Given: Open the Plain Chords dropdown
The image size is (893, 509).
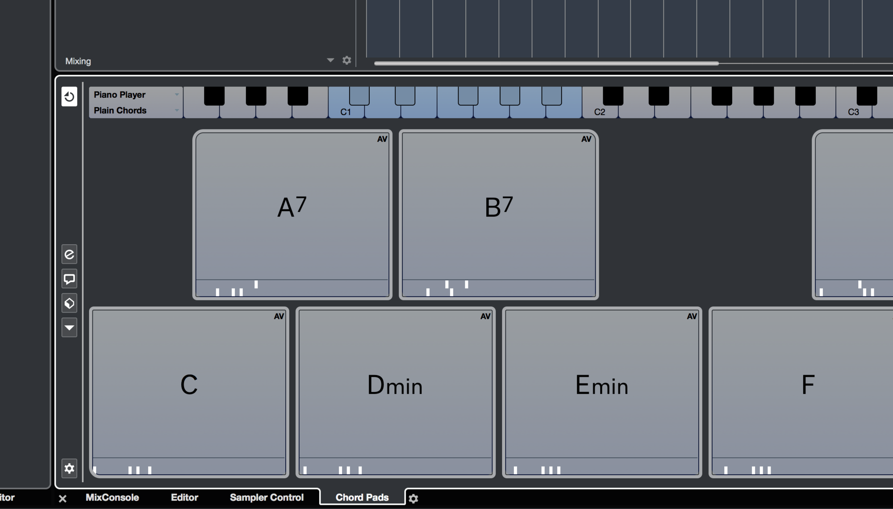Looking at the screenshot, I should 134,110.
